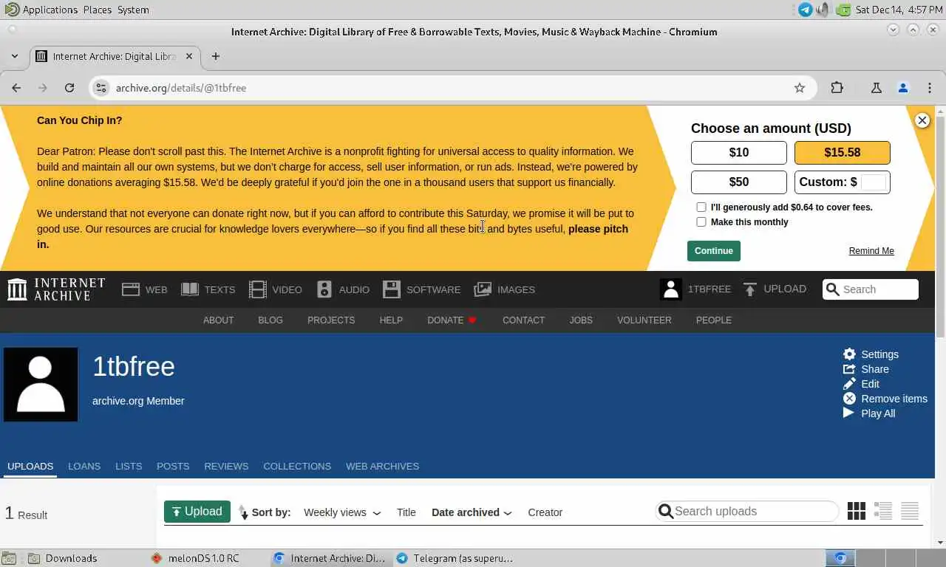Bookmark this page with the star icon

(x=800, y=88)
